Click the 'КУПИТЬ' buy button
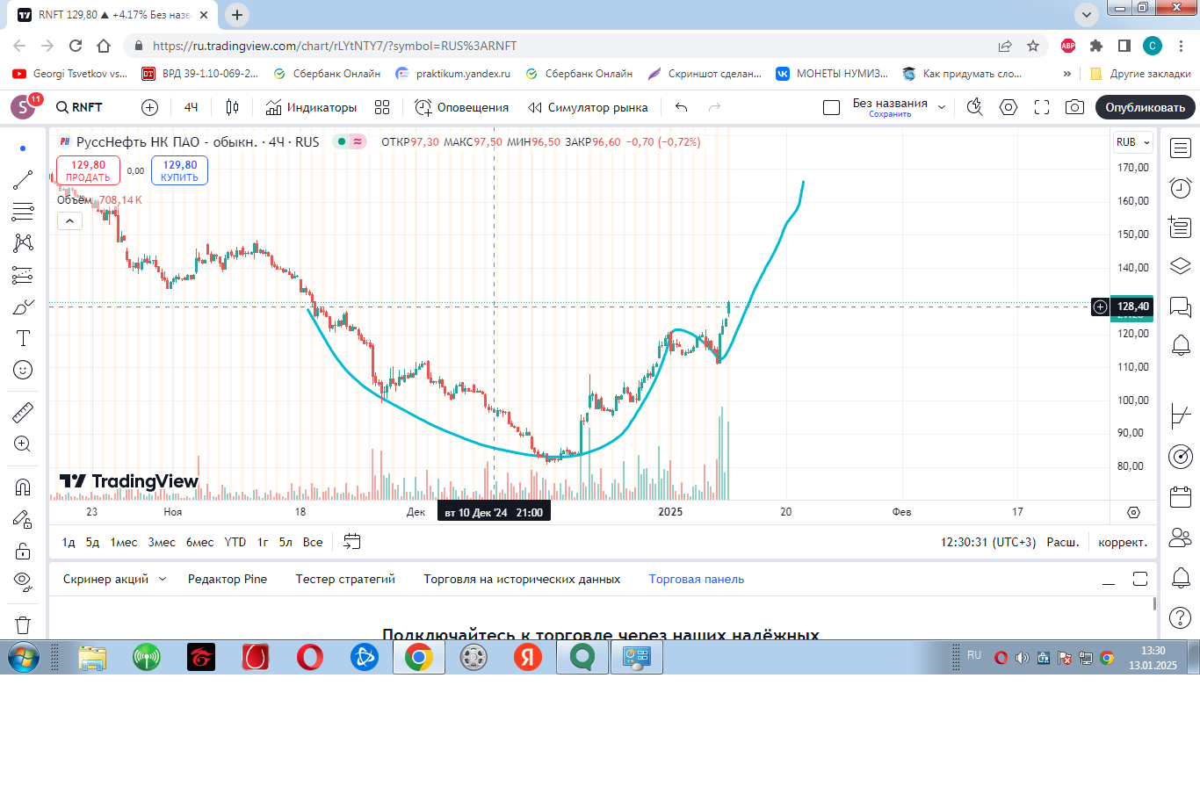 tap(179, 170)
